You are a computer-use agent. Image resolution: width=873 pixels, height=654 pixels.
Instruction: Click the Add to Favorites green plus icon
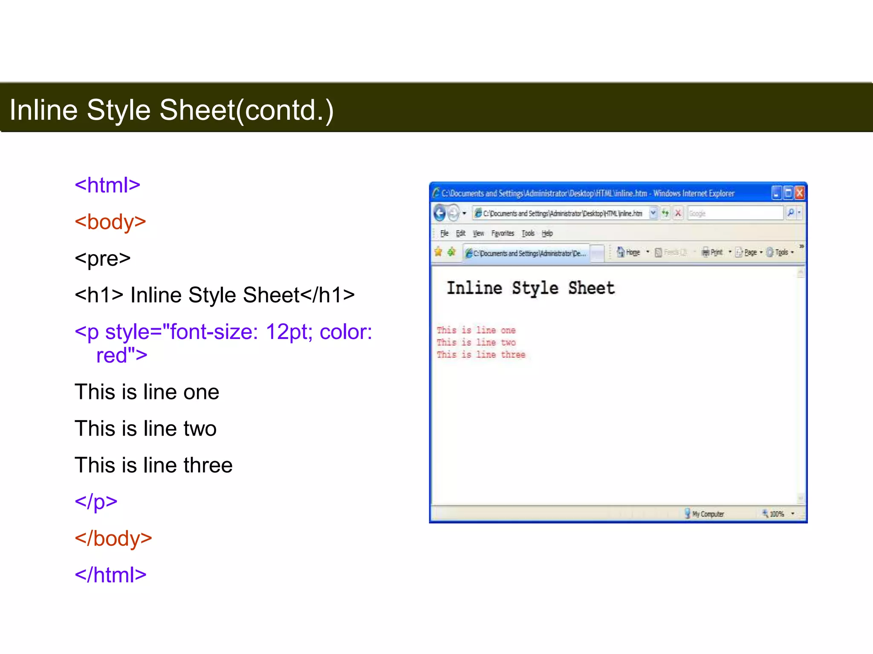452,252
